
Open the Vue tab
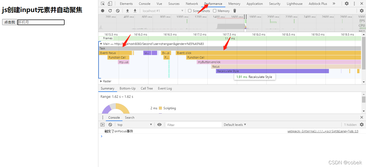click(x=159, y=4)
